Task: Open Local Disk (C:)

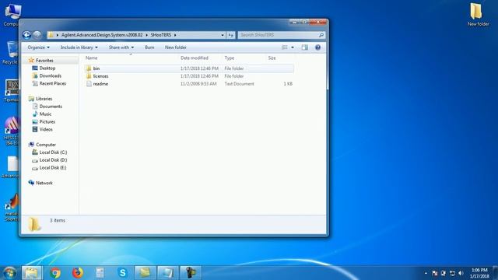Action: (x=53, y=152)
